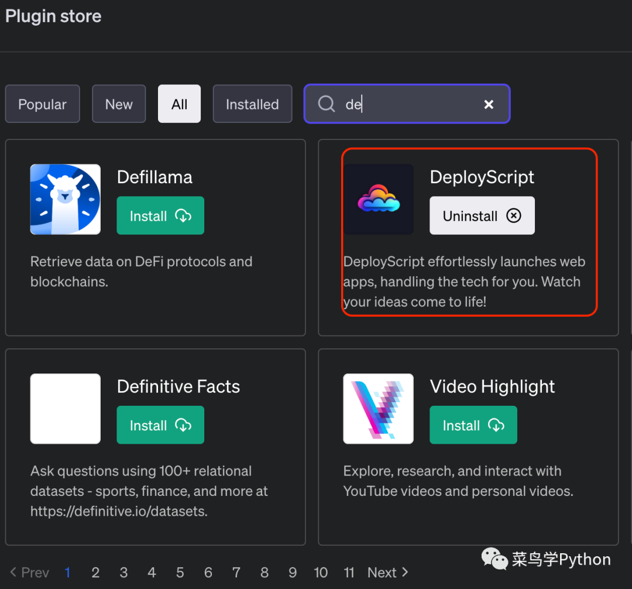
Task: Go to the Next page of results
Action: point(387,573)
